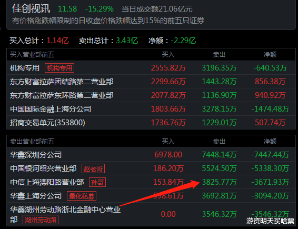Click sell amount 1136.90万
Screen dimensions: 298x229
pos(219,95)
